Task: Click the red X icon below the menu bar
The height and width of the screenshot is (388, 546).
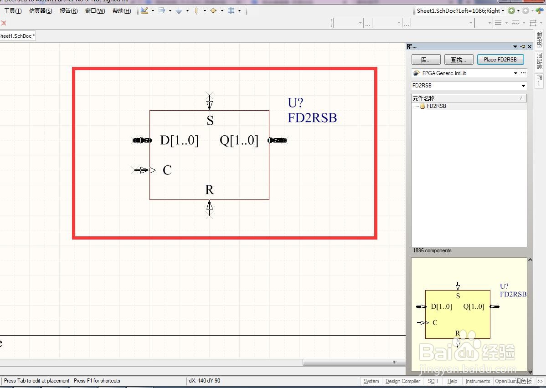Action: click(x=4, y=23)
